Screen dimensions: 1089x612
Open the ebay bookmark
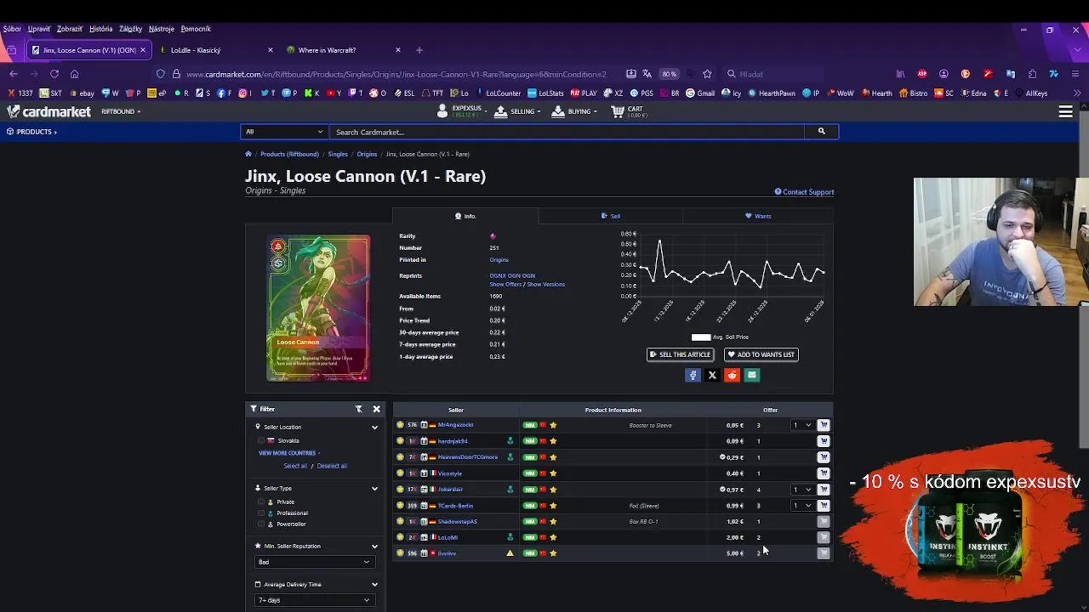(x=83, y=93)
